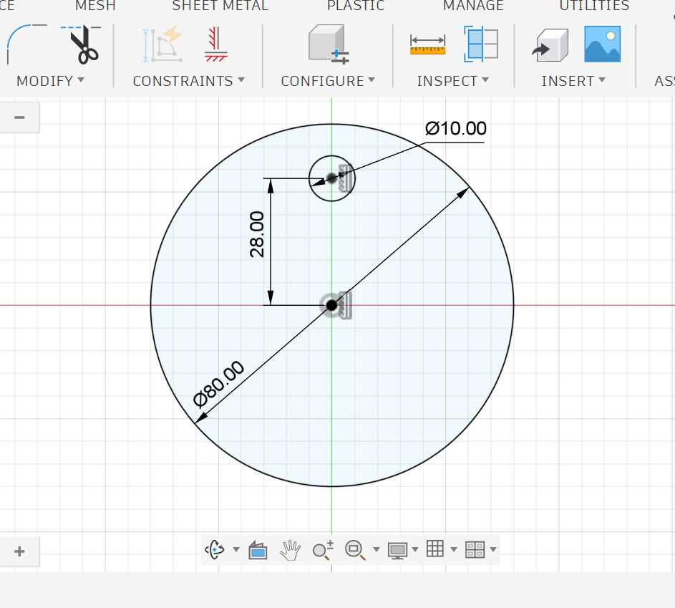Image resolution: width=675 pixels, height=608 pixels.
Task: Expand panel with the plus button
Action: pos(19,551)
